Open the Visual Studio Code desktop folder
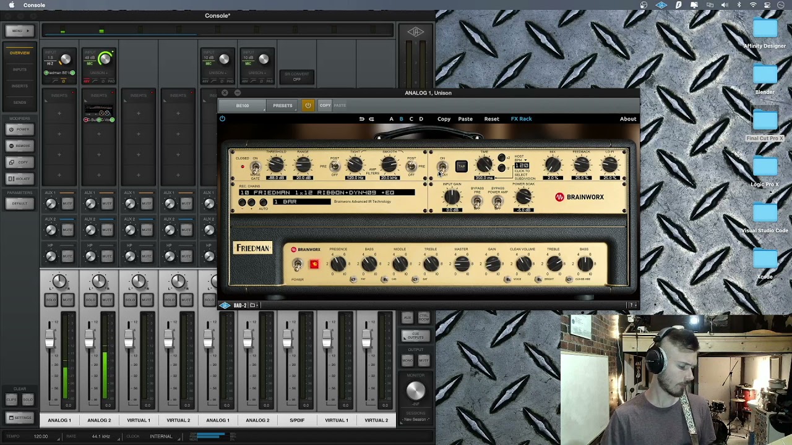 (765, 213)
